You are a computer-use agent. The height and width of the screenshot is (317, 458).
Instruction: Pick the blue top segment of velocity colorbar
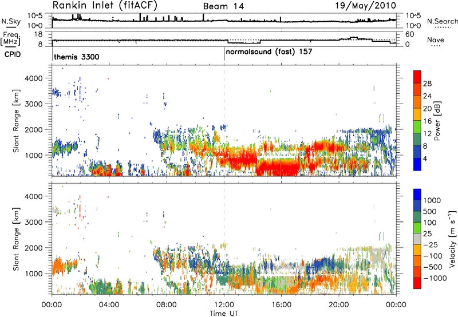pyautogui.click(x=417, y=195)
